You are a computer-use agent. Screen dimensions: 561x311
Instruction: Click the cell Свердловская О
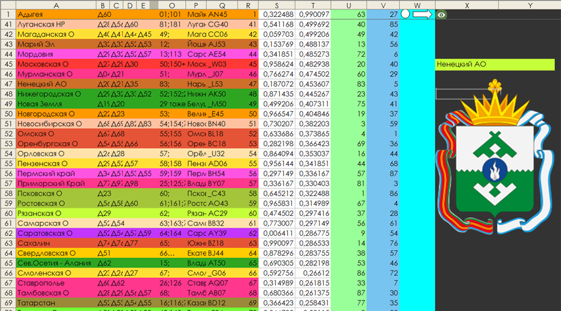56,253
